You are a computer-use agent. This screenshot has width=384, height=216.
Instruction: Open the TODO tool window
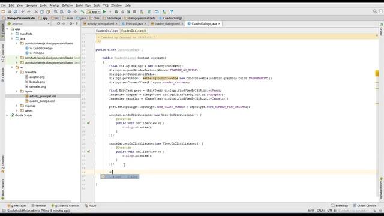[x=91, y=206]
